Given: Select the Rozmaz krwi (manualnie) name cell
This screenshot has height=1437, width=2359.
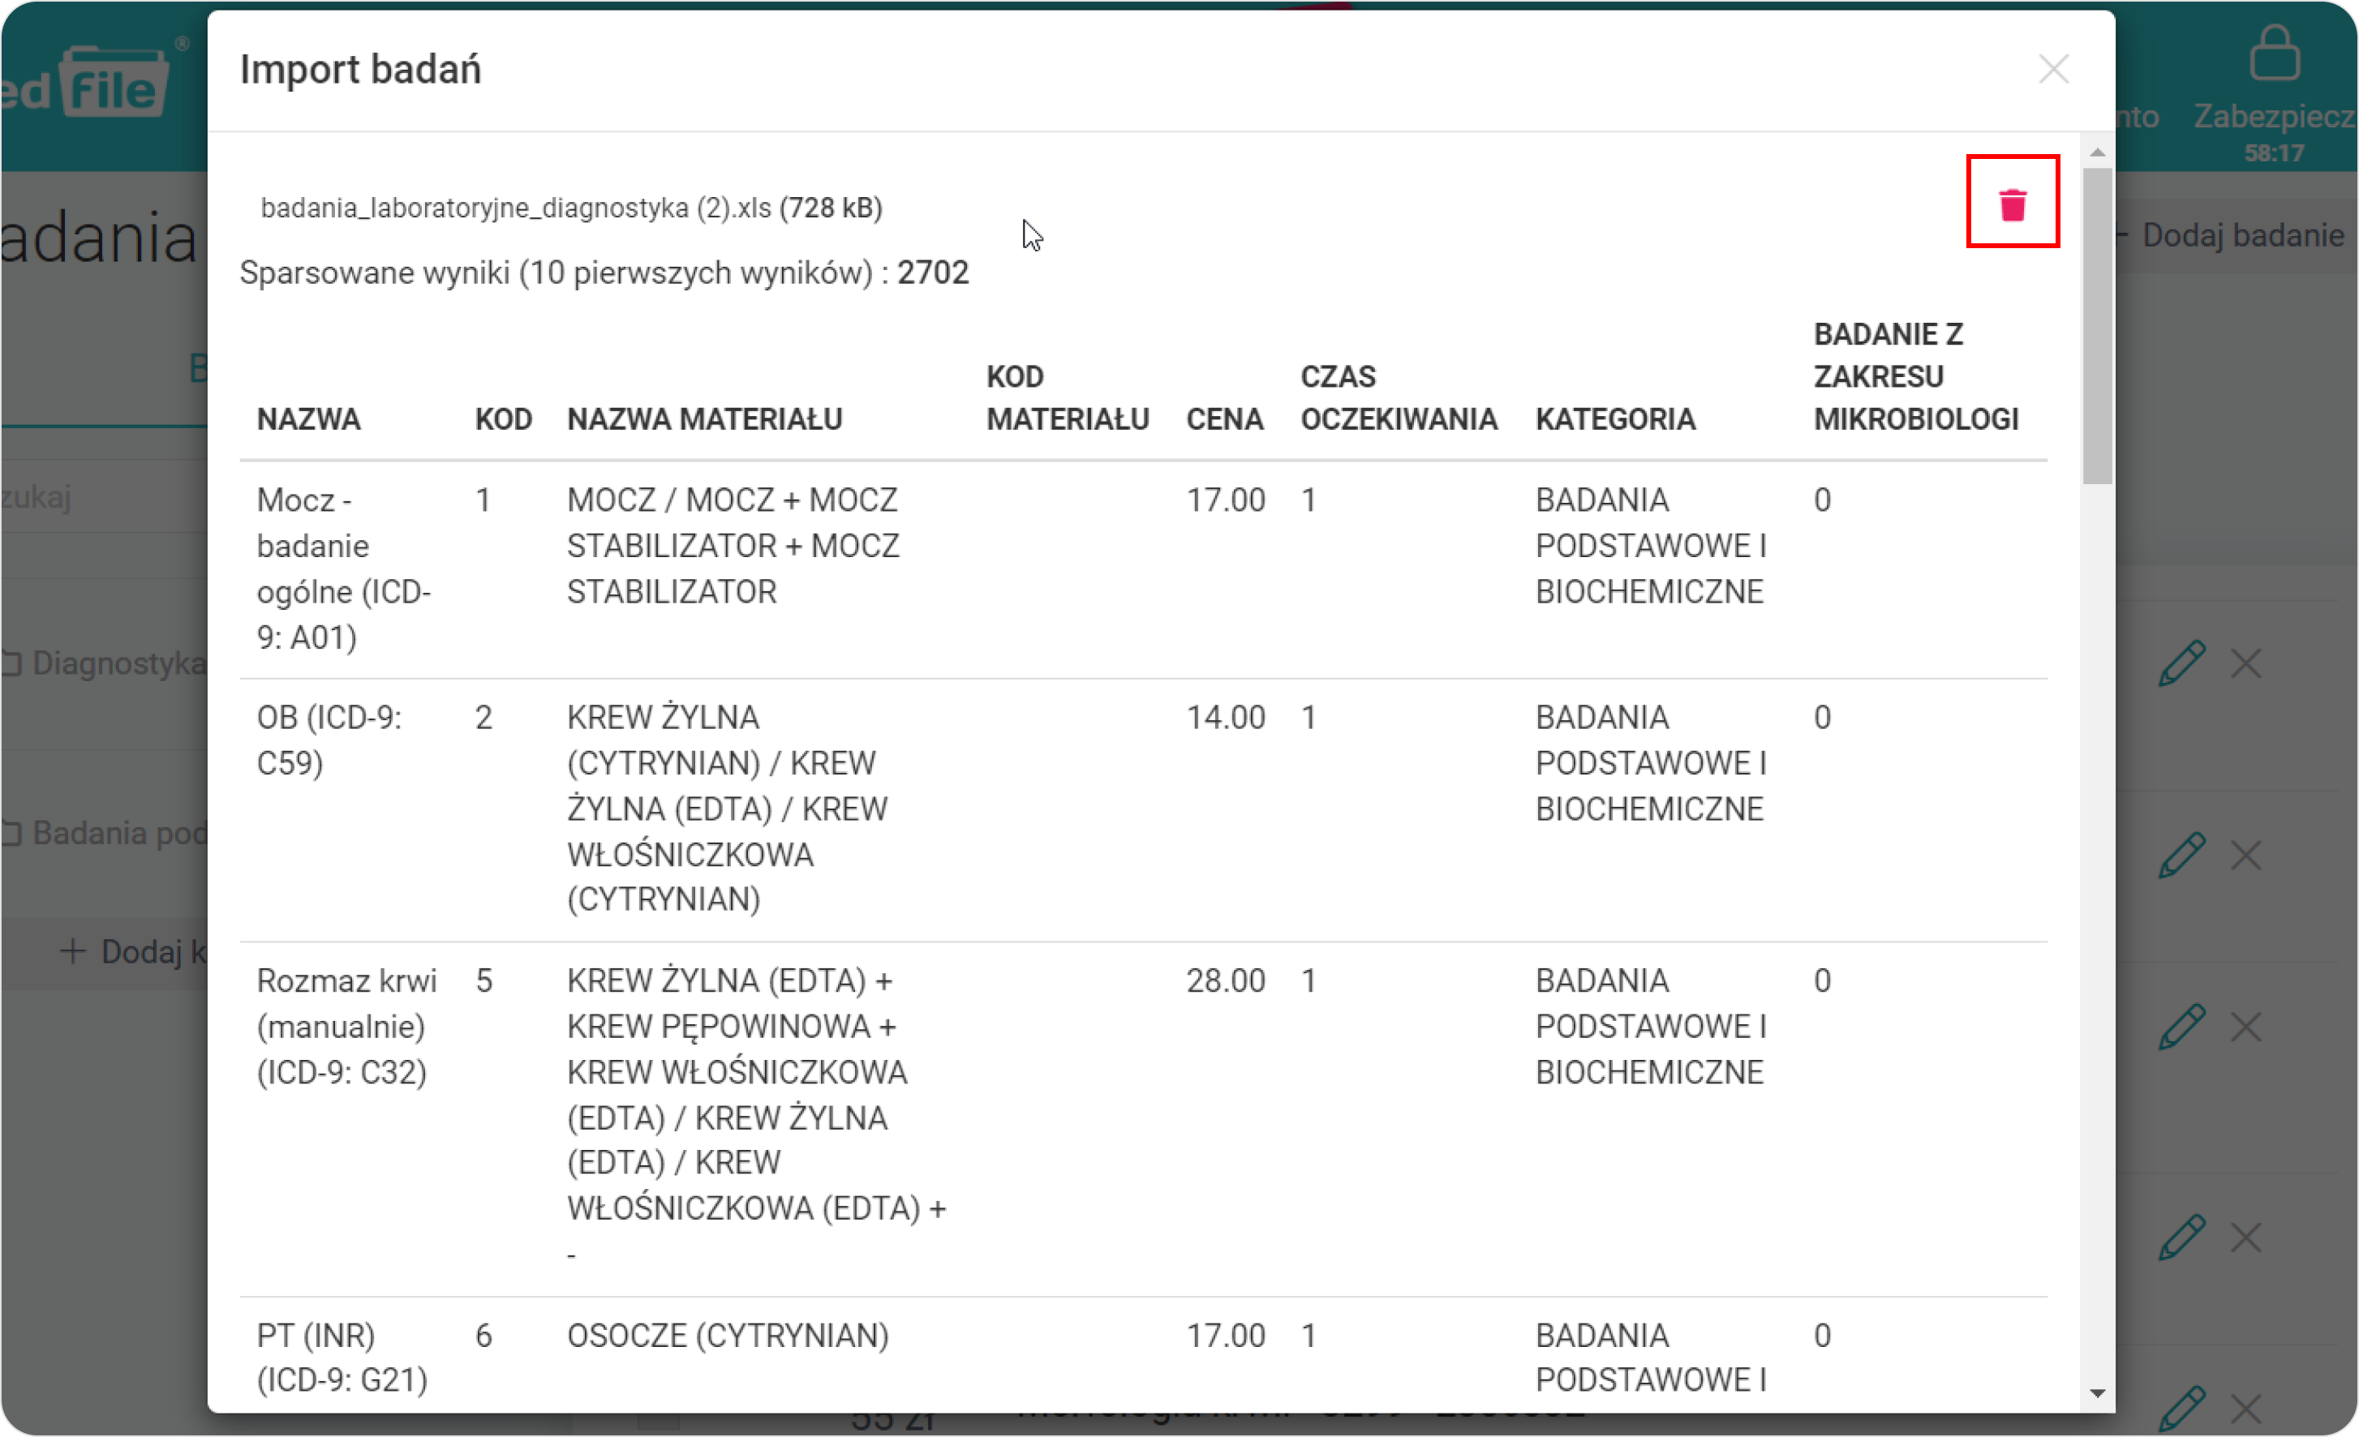Looking at the screenshot, I should [346, 1027].
